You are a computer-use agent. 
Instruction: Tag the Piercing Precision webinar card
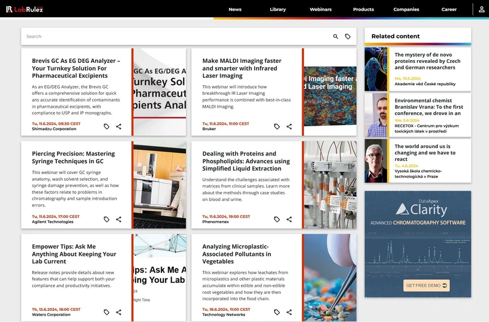point(107,219)
